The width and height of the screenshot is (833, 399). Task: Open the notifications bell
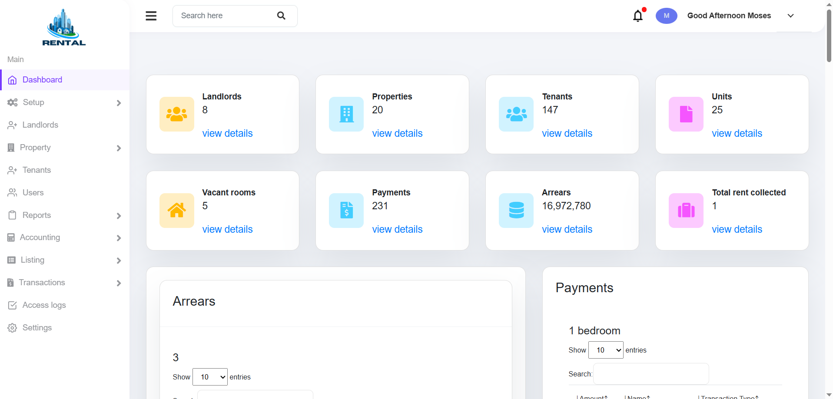(x=638, y=16)
